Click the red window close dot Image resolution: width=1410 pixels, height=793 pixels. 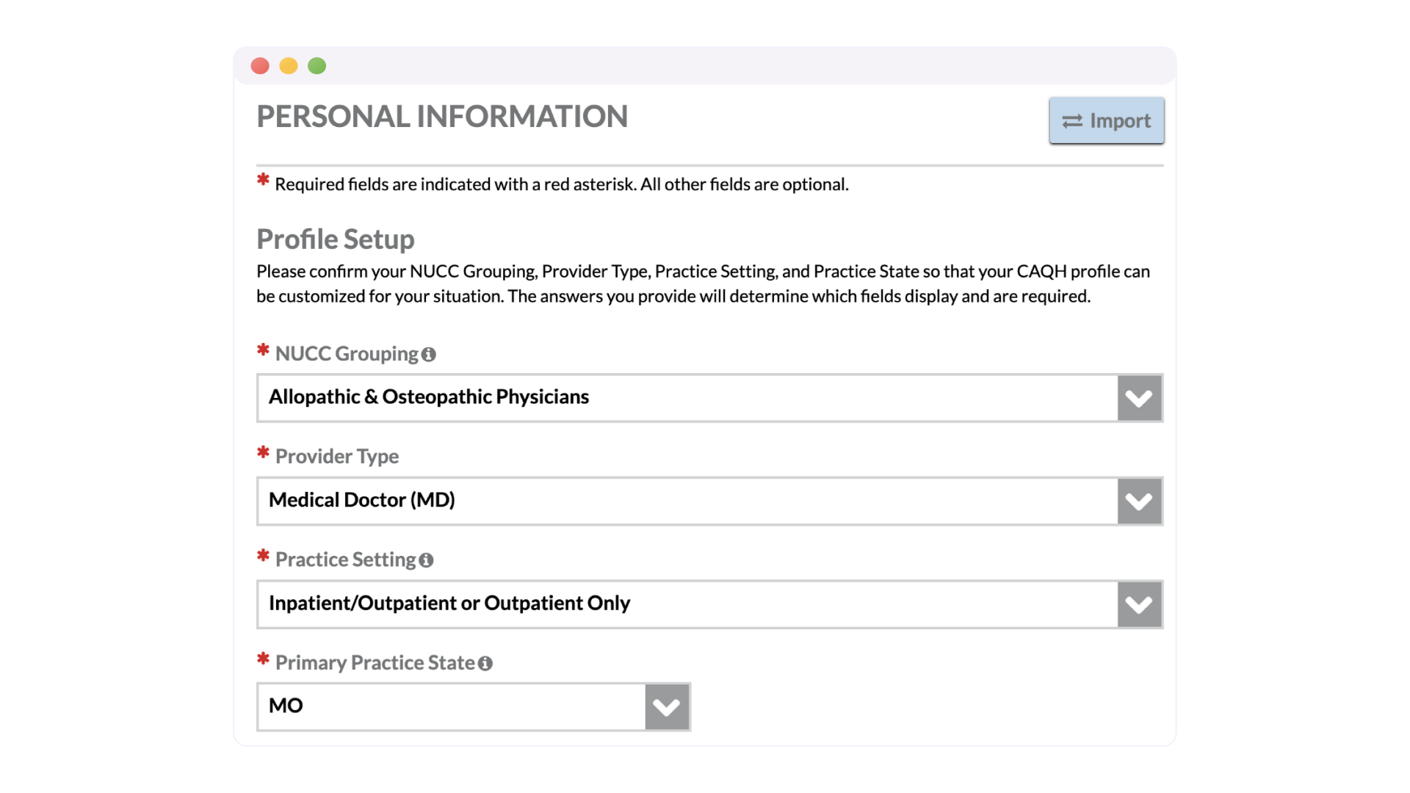click(x=260, y=66)
